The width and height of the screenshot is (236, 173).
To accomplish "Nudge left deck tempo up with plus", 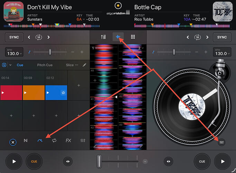I will coord(82,52).
